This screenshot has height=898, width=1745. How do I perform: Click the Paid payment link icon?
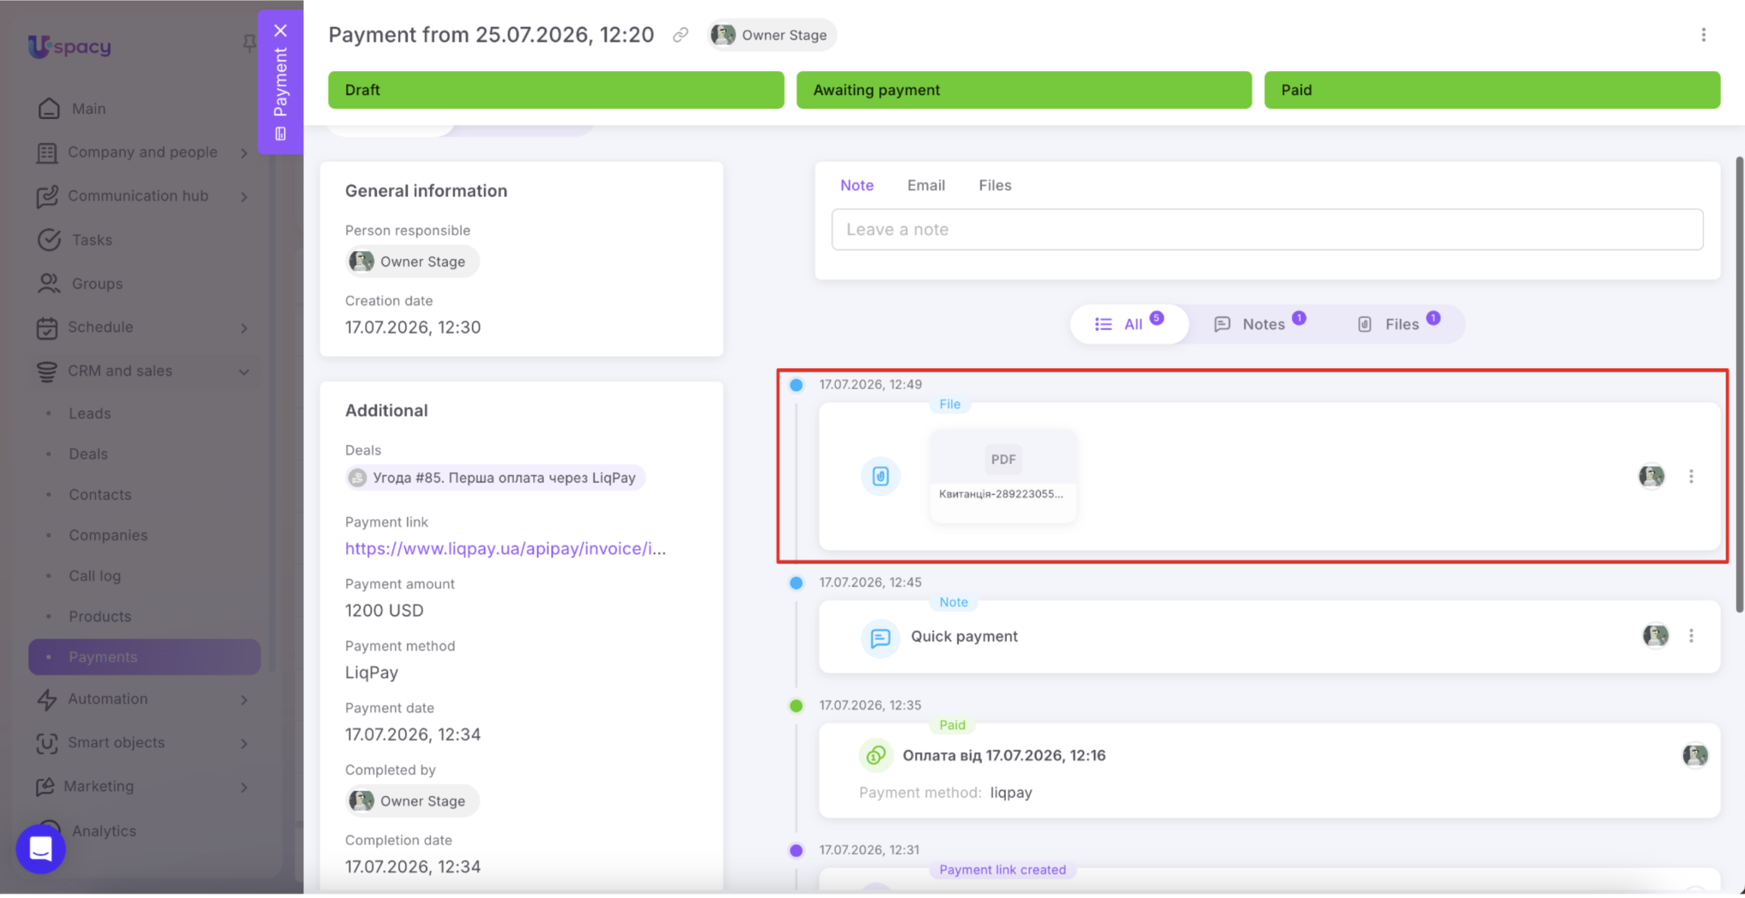[x=876, y=756]
